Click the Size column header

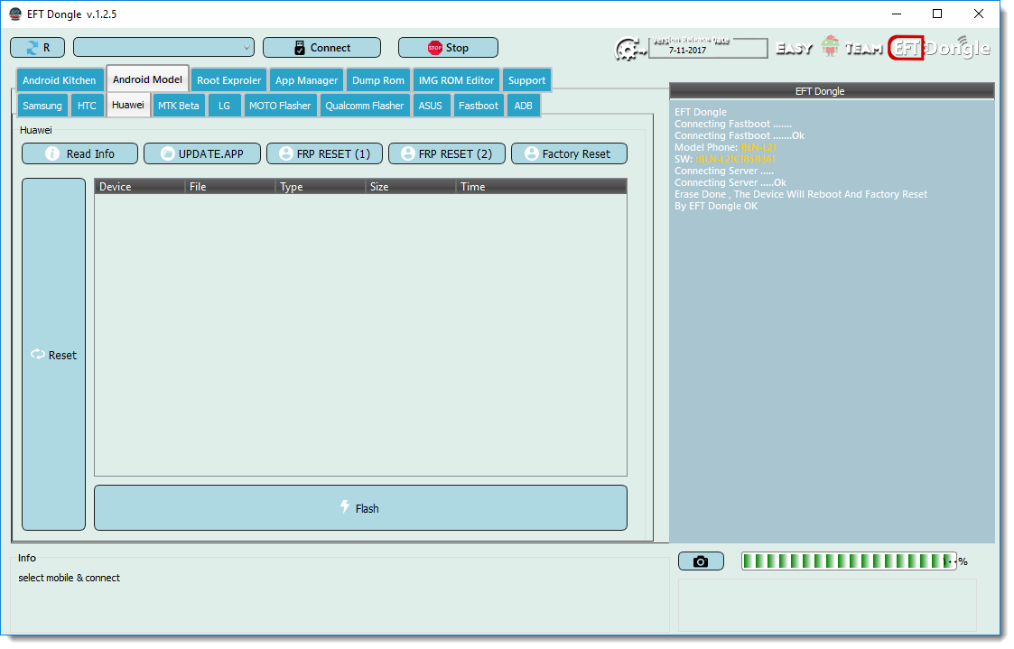(411, 187)
